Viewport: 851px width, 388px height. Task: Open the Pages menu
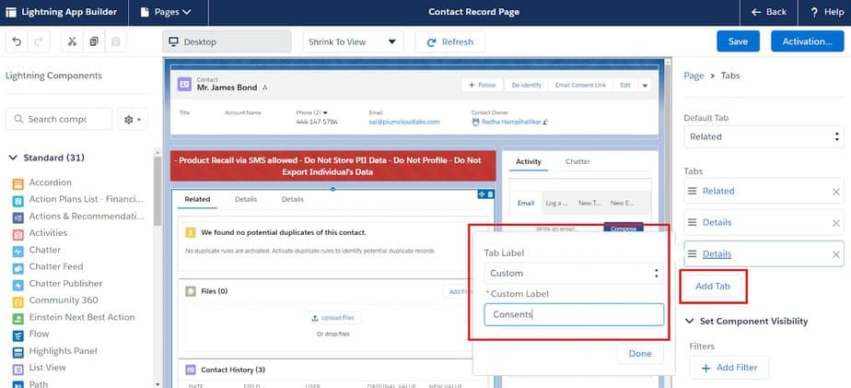pos(167,12)
